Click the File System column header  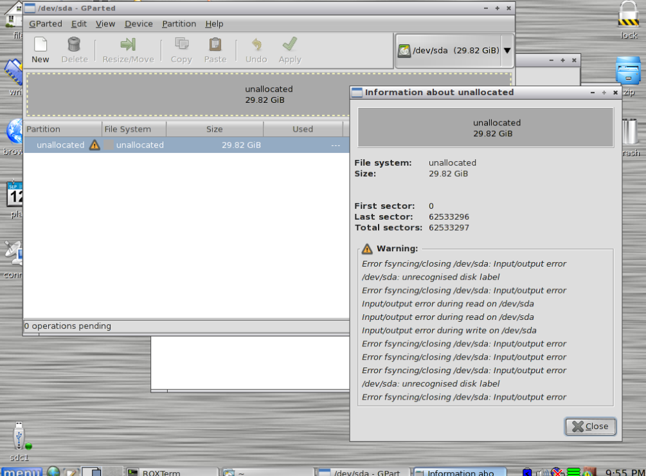pos(134,129)
